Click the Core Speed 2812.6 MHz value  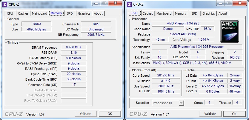[x=166, y=76]
